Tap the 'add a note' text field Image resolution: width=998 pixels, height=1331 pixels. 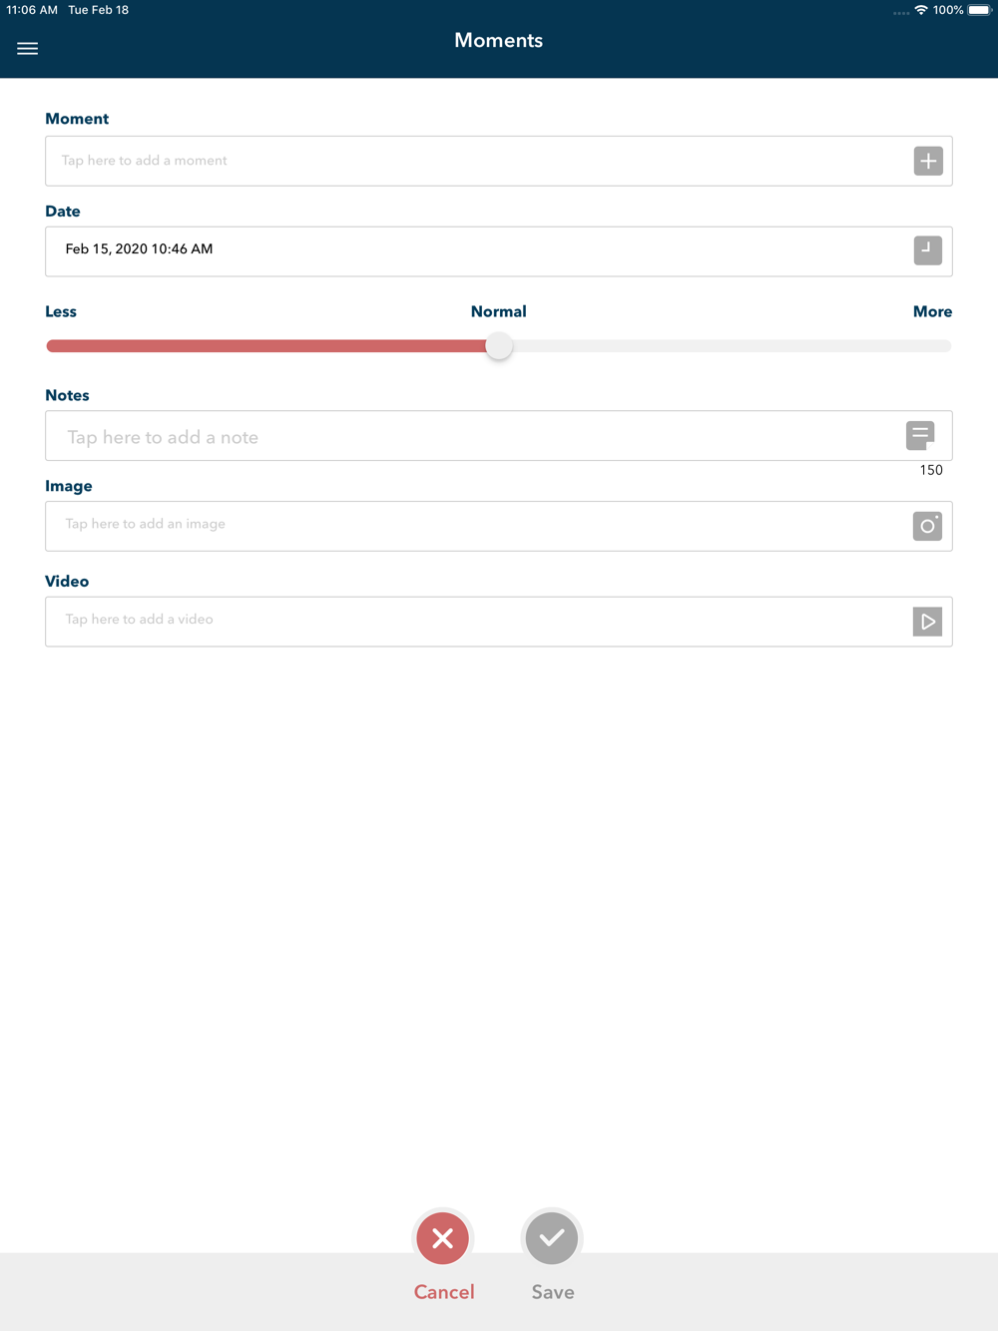coord(469,436)
